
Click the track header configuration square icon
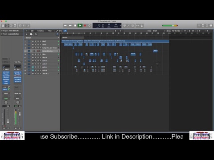(58, 34)
